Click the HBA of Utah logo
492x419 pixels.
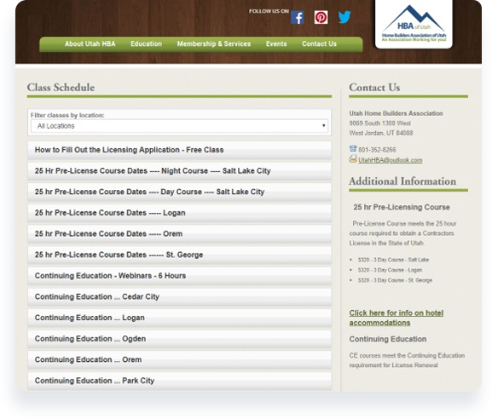pos(414,24)
